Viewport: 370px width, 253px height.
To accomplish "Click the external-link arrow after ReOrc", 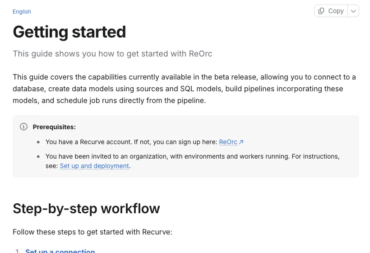I will point(241,142).
